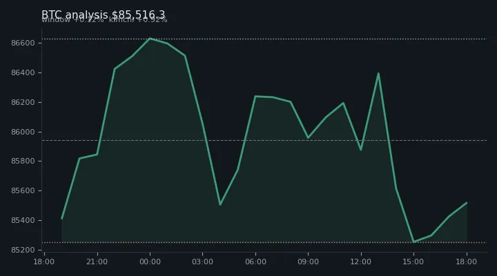The height and width of the screenshot is (276, 497).
Task: Click the 85800 y-axis label
Action: (23, 161)
